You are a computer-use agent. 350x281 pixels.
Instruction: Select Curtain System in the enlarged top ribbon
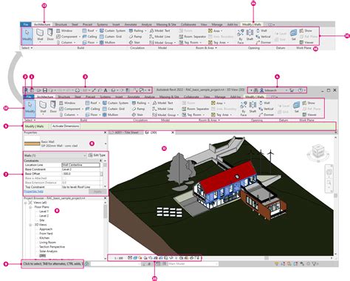(x=112, y=30)
